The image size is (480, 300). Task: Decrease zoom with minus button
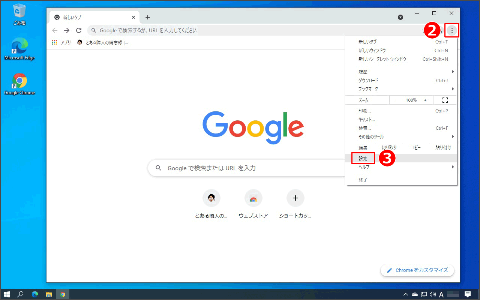pyautogui.click(x=397, y=100)
